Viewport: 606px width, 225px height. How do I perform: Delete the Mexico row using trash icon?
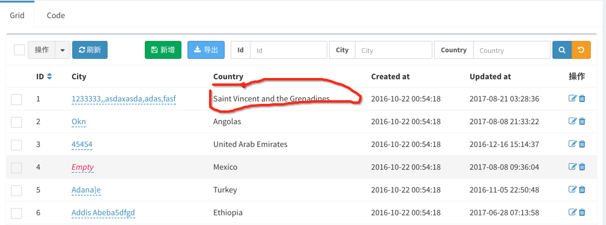(582, 167)
